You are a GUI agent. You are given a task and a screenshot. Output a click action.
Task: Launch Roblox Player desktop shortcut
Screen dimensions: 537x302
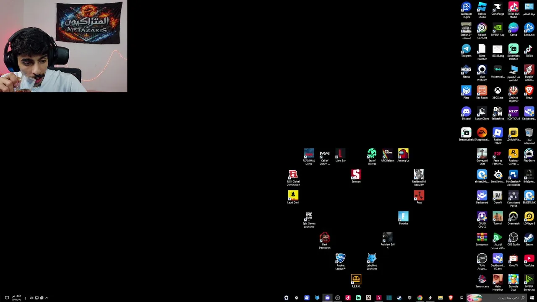[498, 136]
